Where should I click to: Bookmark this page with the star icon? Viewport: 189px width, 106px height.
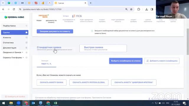(x=131, y=9)
